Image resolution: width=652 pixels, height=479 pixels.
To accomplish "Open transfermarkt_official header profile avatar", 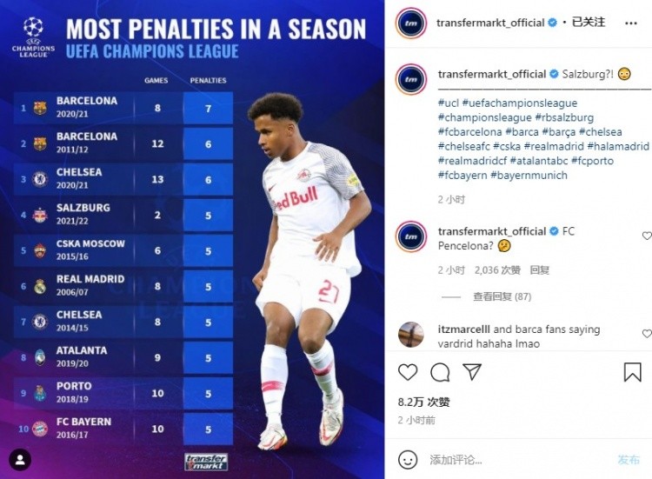I will click(x=411, y=23).
